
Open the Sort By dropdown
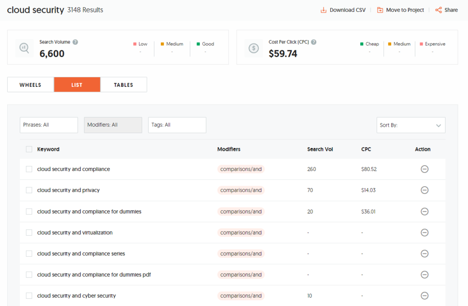click(x=410, y=125)
